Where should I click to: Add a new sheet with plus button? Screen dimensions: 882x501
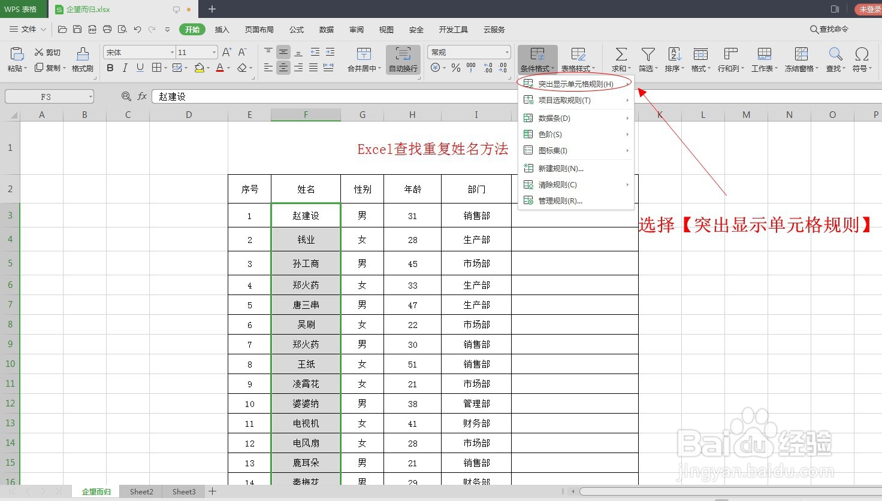coord(212,491)
